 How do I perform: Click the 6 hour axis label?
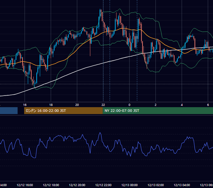(208, 105)
